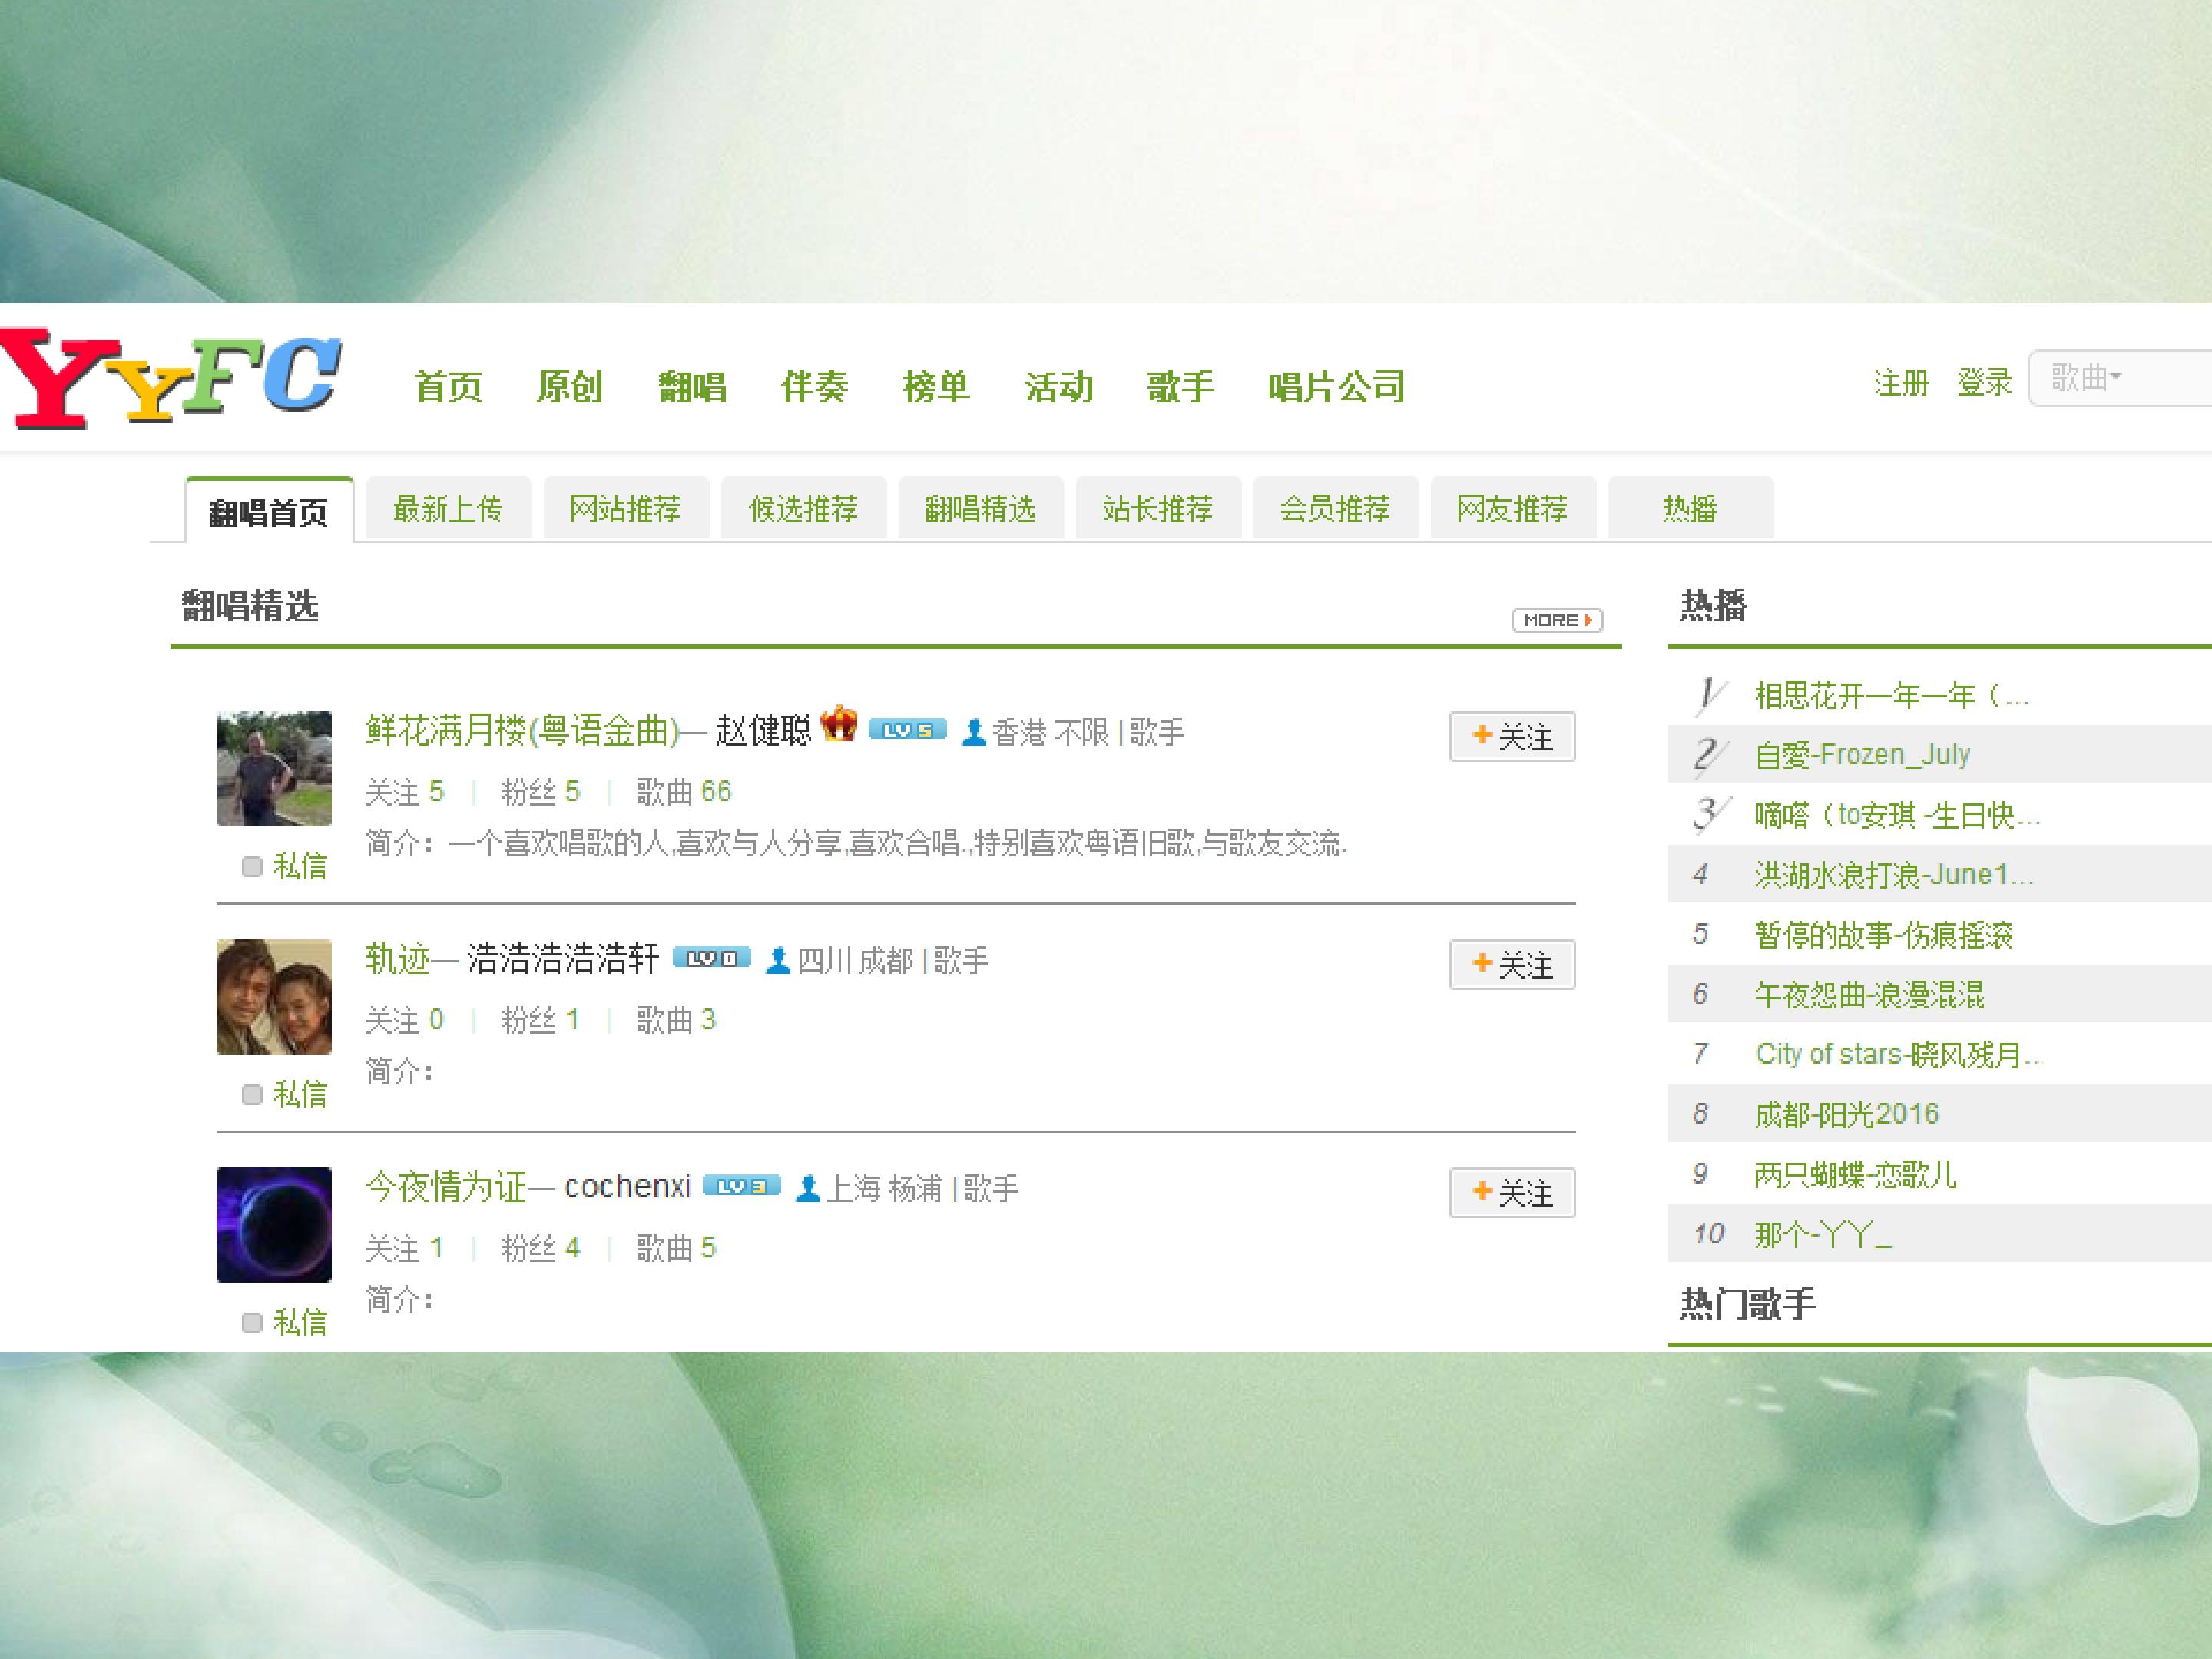Open hot song 暂停的故事-伤痕摇滚
Image resolution: width=2212 pixels, height=1659 pixels.
pos(1883,935)
